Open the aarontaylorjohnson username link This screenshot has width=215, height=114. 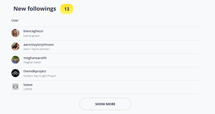point(39,44)
